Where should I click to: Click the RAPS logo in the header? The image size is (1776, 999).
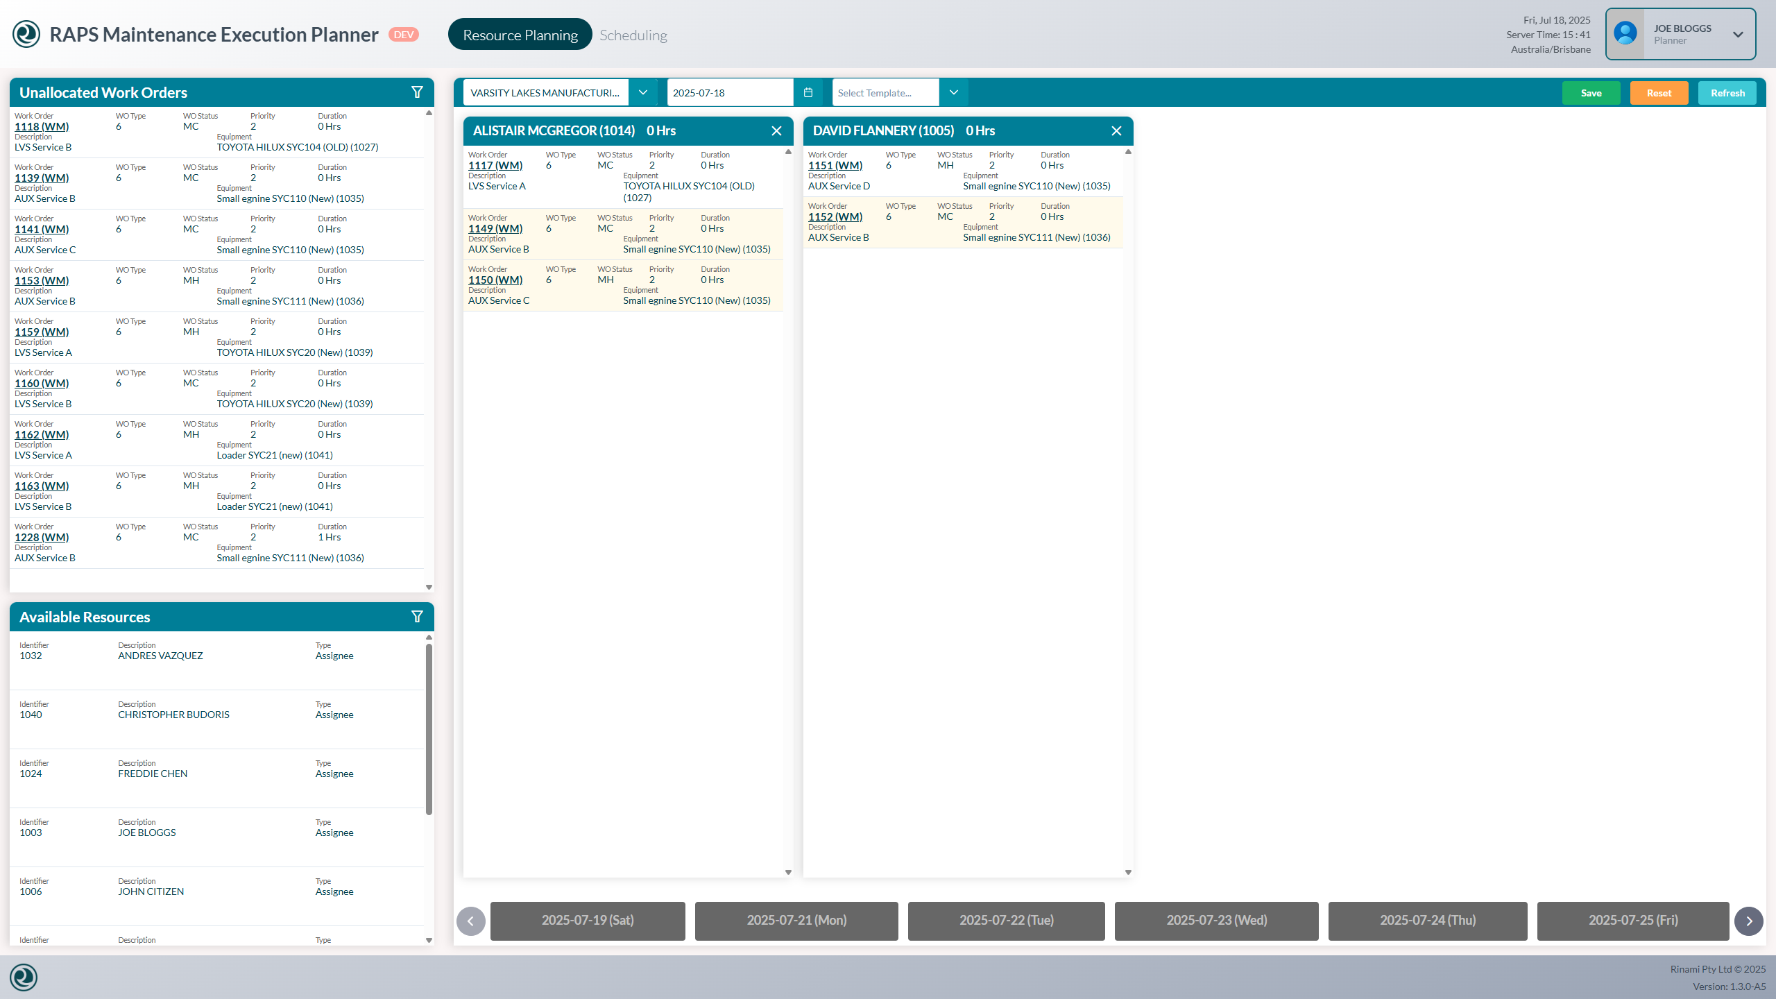click(x=26, y=33)
